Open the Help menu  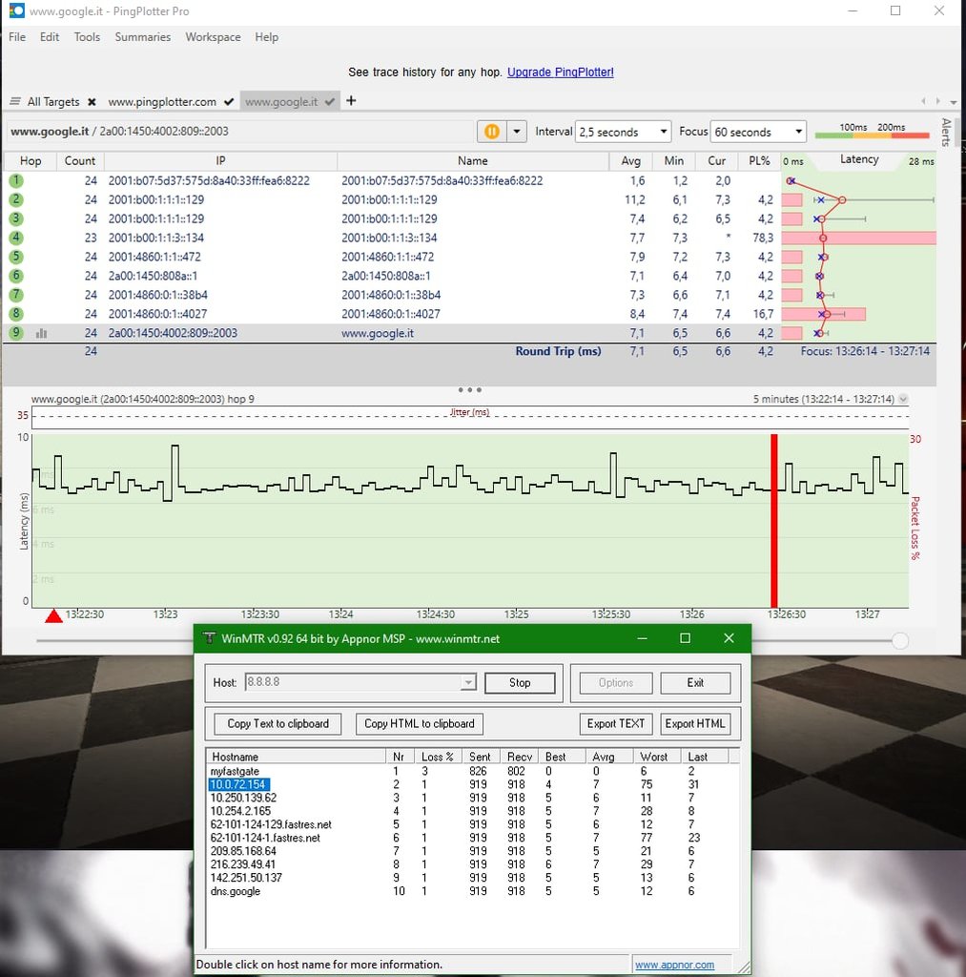pyautogui.click(x=267, y=37)
